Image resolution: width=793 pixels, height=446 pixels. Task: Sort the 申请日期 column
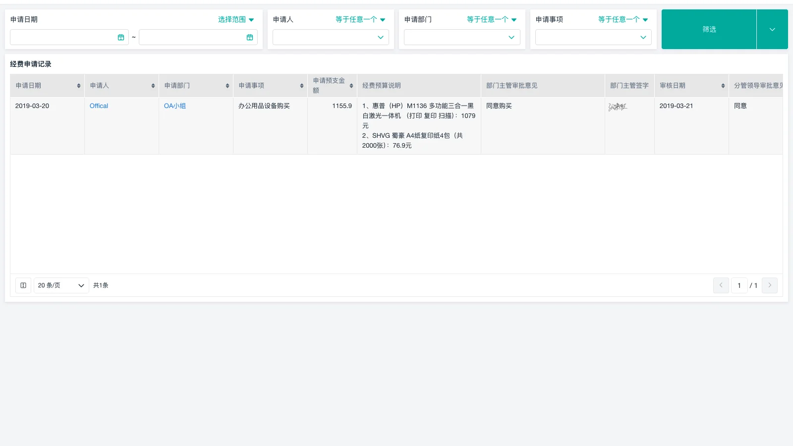coord(79,85)
